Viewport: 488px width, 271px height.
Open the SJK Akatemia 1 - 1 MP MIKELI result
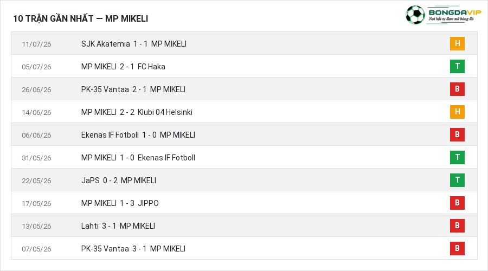pos(134,44)
